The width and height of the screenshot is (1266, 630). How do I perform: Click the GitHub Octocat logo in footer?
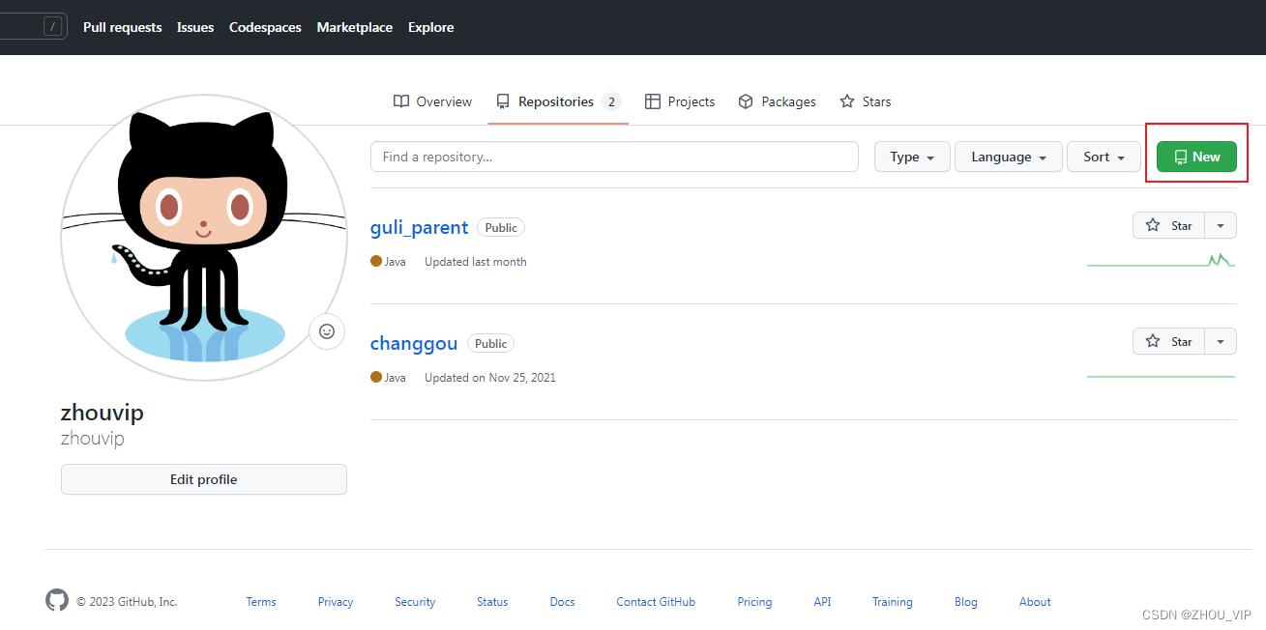(57, 600)
